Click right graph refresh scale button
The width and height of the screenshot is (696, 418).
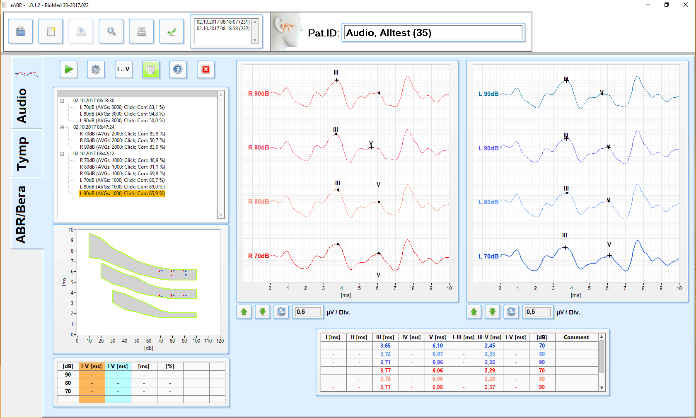click(x=511, y=312)
